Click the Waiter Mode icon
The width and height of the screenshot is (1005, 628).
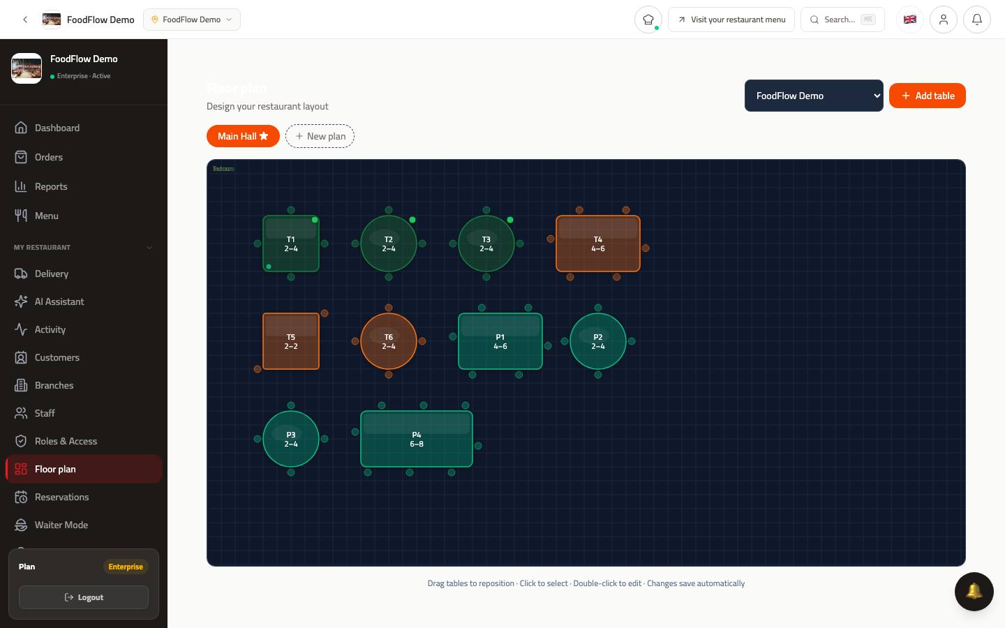pyautogui.click(x=21, y=525)
